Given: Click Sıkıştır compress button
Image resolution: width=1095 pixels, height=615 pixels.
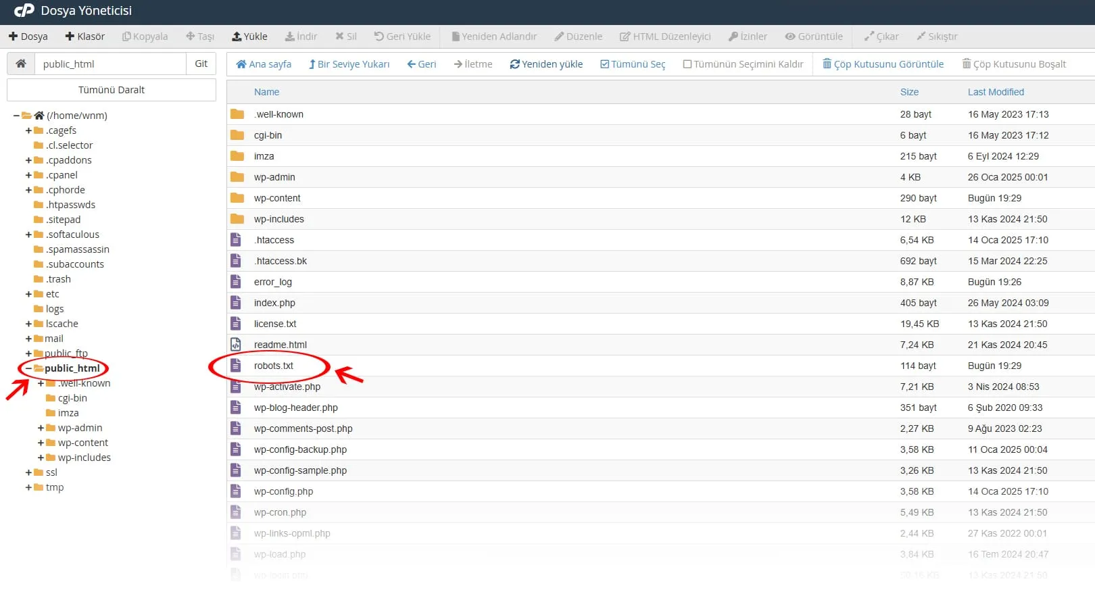Looking at the screenshot, I should 937,36.
